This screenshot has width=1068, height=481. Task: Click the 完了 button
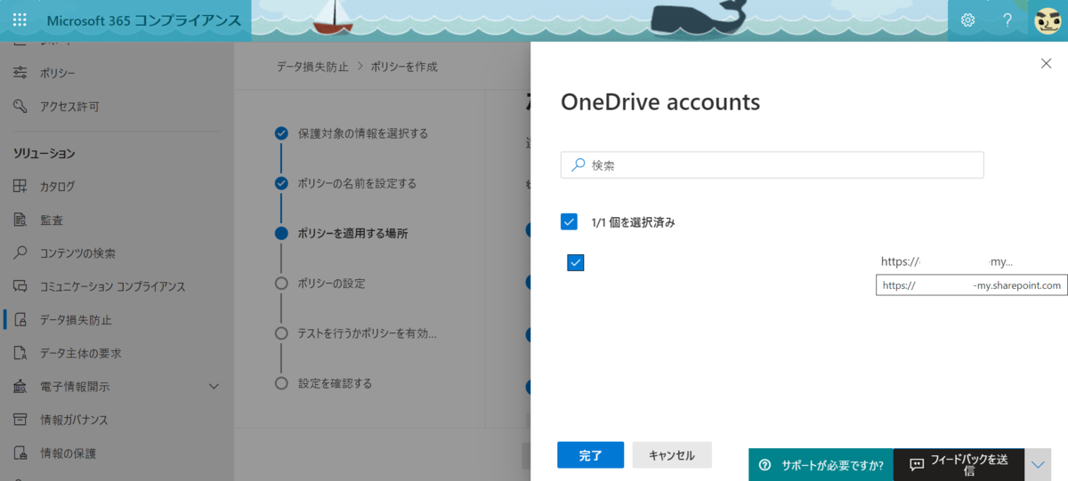(x=590, y=455)
